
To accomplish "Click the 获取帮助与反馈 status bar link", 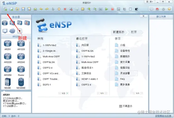I will pyautogui.click(x=163, y=116).
